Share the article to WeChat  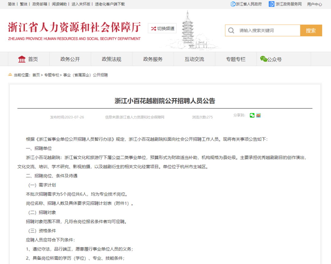pyautogui.click(x=252, y=115)
